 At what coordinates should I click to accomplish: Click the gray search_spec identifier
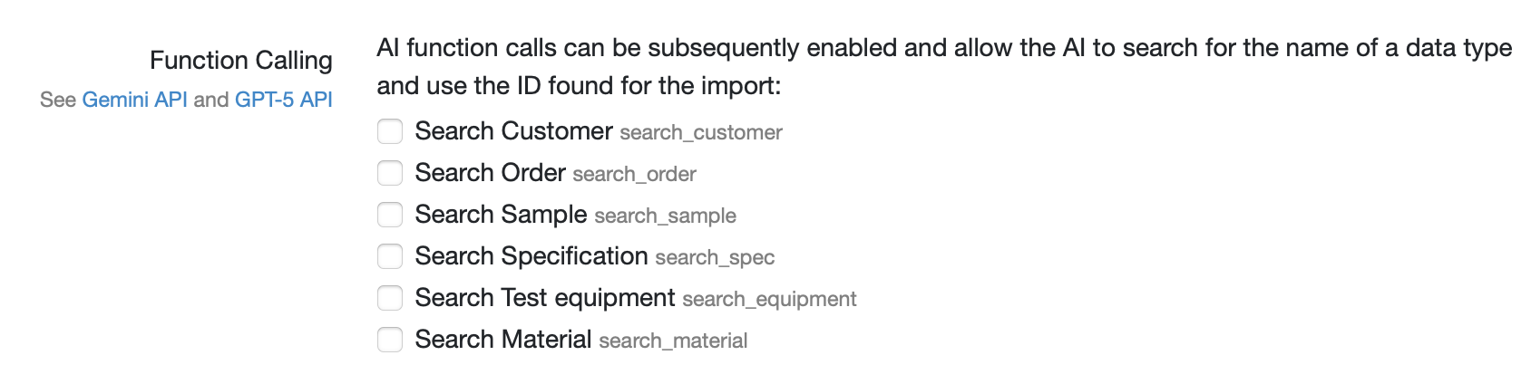[x=715, y=258]
